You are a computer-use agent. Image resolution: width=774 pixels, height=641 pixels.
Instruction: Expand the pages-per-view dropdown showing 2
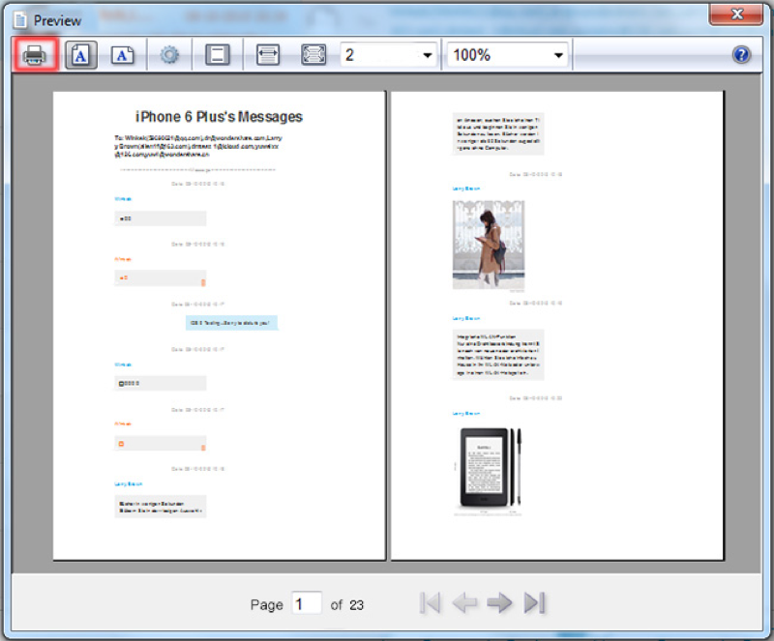428,55
